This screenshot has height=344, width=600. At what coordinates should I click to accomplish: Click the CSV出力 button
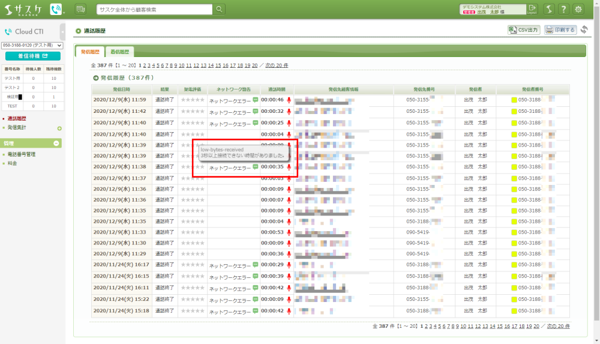523,30
